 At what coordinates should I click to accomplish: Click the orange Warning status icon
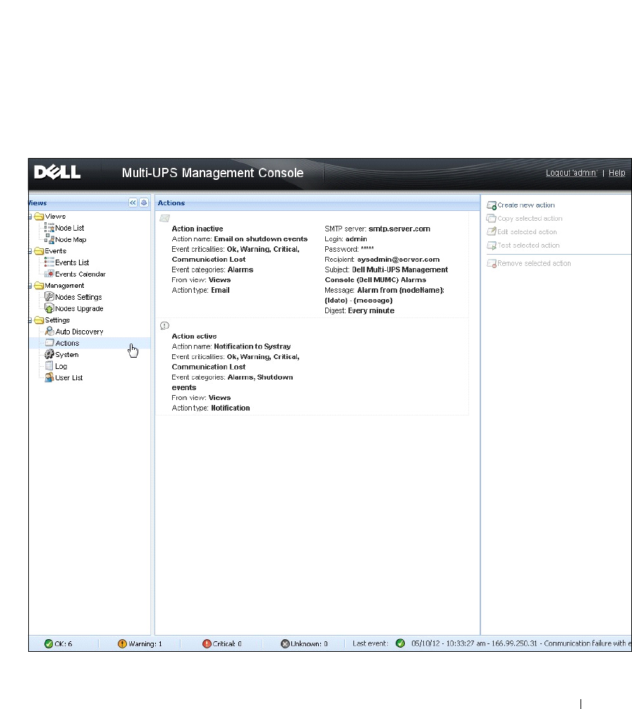point(122,643)
